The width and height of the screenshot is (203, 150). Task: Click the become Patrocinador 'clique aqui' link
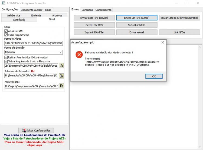[34, 144]
